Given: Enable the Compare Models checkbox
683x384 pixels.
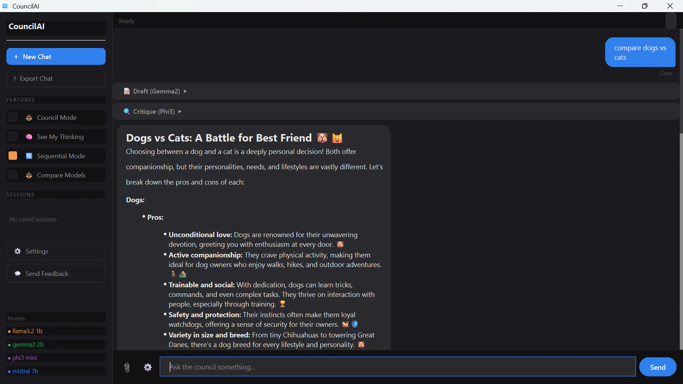Looking at the screenshot, I should point(13,175).
